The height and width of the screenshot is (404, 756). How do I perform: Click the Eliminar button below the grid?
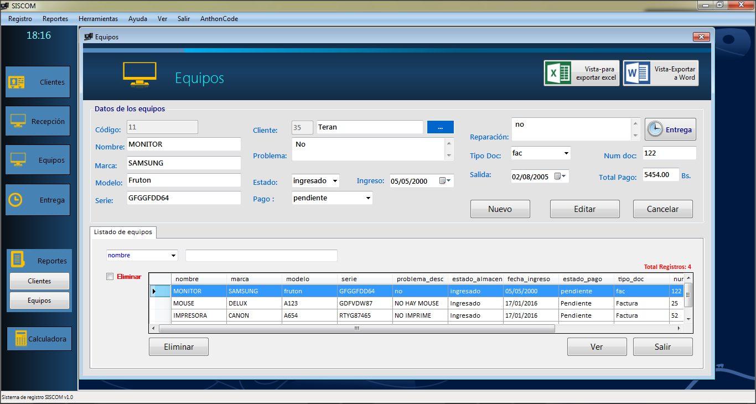click(x=178, y=346)
